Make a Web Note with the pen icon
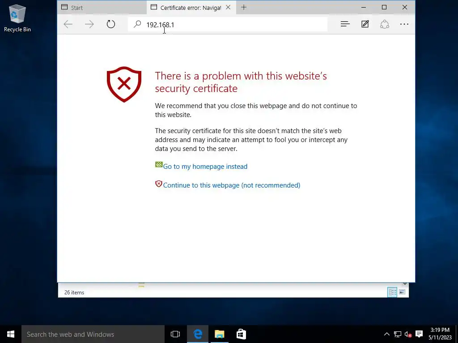Viewport: 458px width, 343px height. (365, 24)
